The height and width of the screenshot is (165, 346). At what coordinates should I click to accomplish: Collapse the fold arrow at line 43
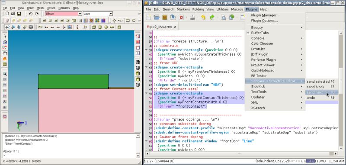[146, 67]
